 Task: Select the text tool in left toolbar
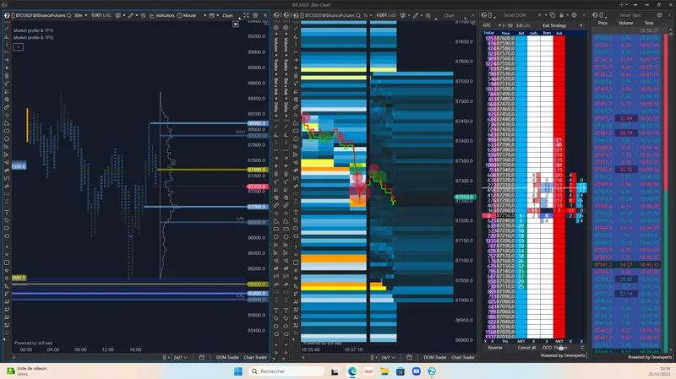pos(7,212)
